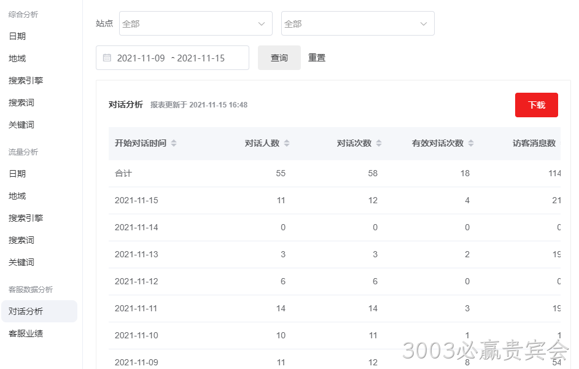Click the 2021-11-14 row date
Screen dimensions: 579x369
[136, 227]
